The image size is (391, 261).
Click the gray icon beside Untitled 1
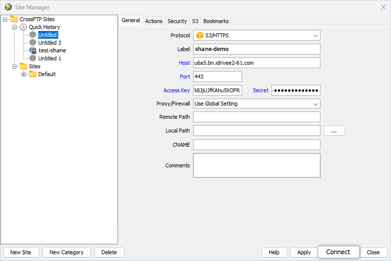pos(33,58)
